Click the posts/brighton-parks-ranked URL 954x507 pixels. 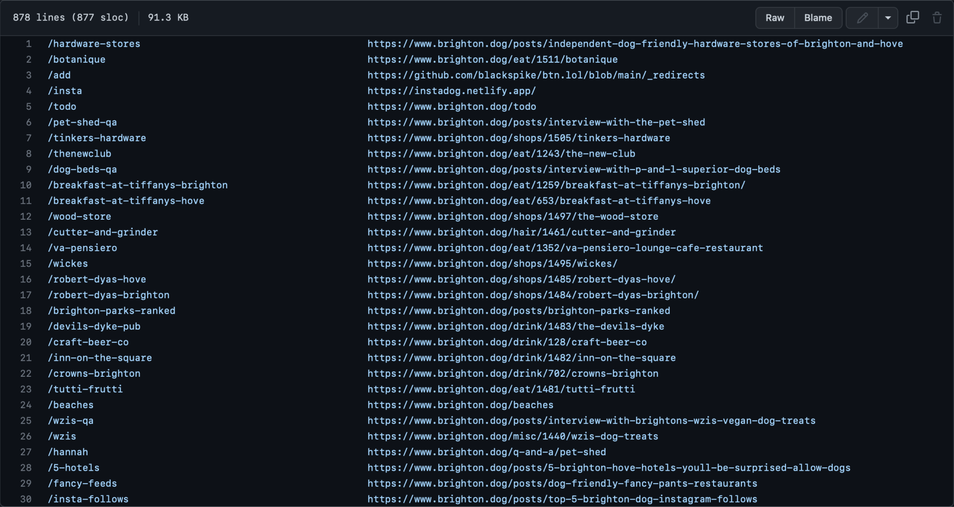(x=519, y=311)
